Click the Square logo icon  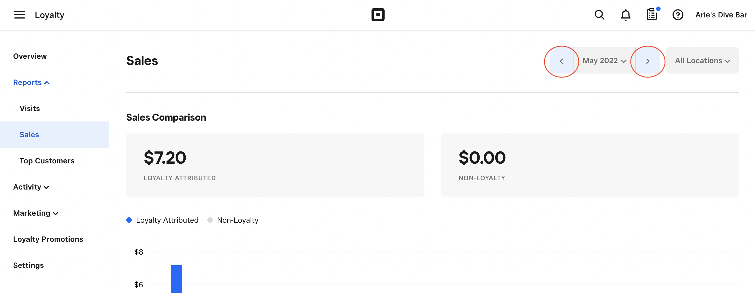click(x=378, y=15)
